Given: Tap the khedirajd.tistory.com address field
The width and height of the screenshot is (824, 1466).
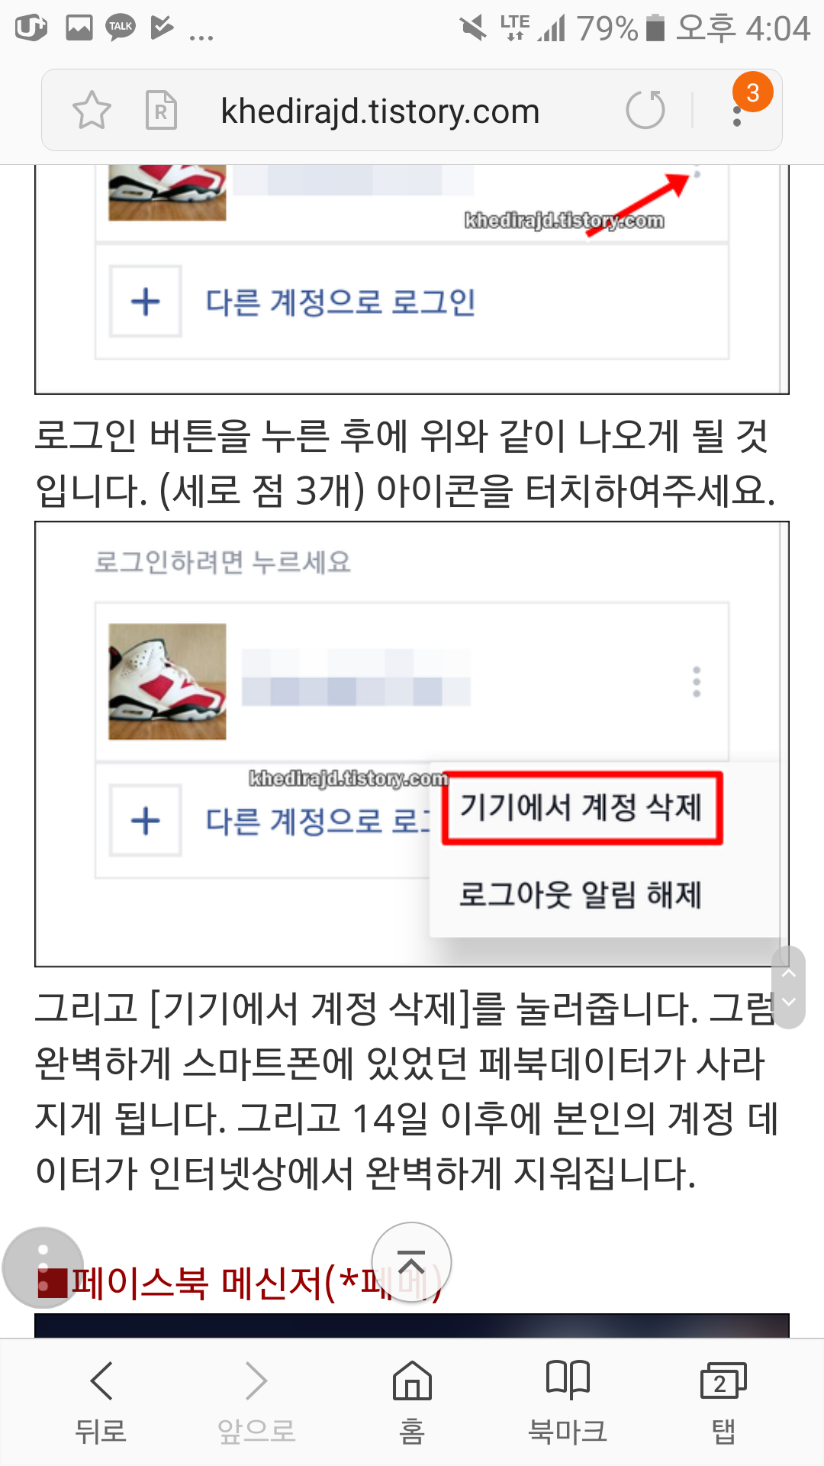Looking at the screenshot, I should tap(380, 111).
